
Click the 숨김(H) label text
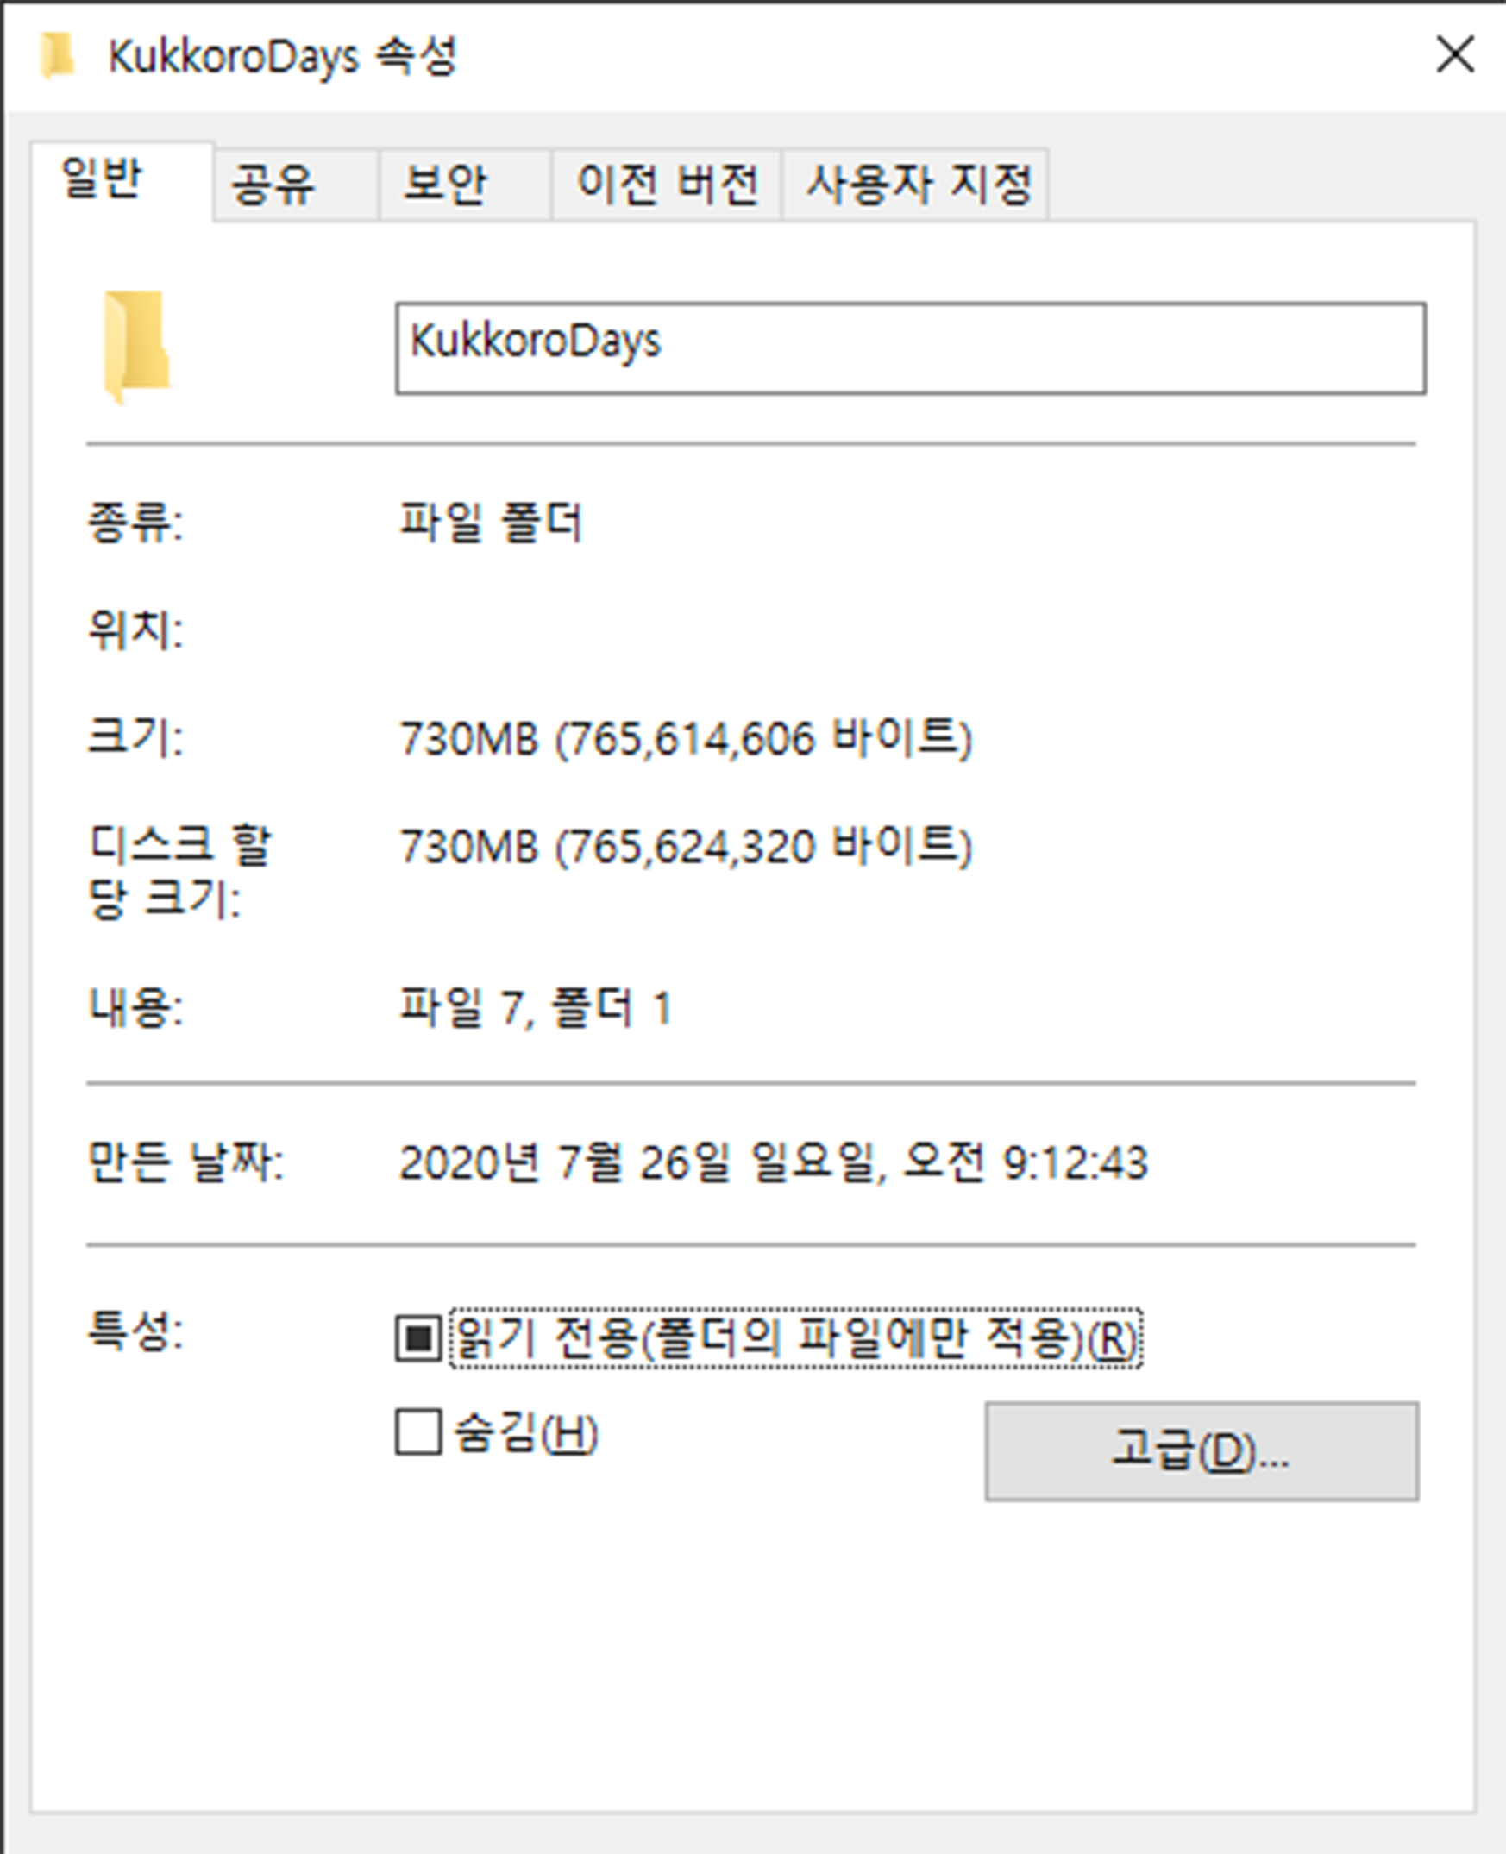pyautogui.click(x=526, y=1432)
